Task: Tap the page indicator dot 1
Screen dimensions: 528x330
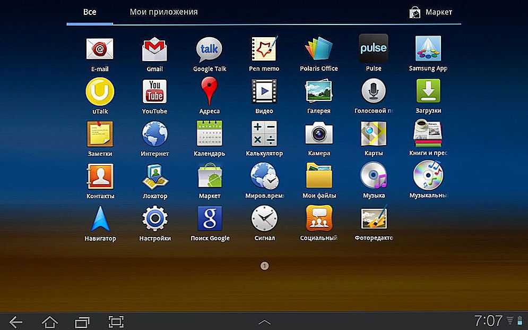Action: [x=264, y=266]
